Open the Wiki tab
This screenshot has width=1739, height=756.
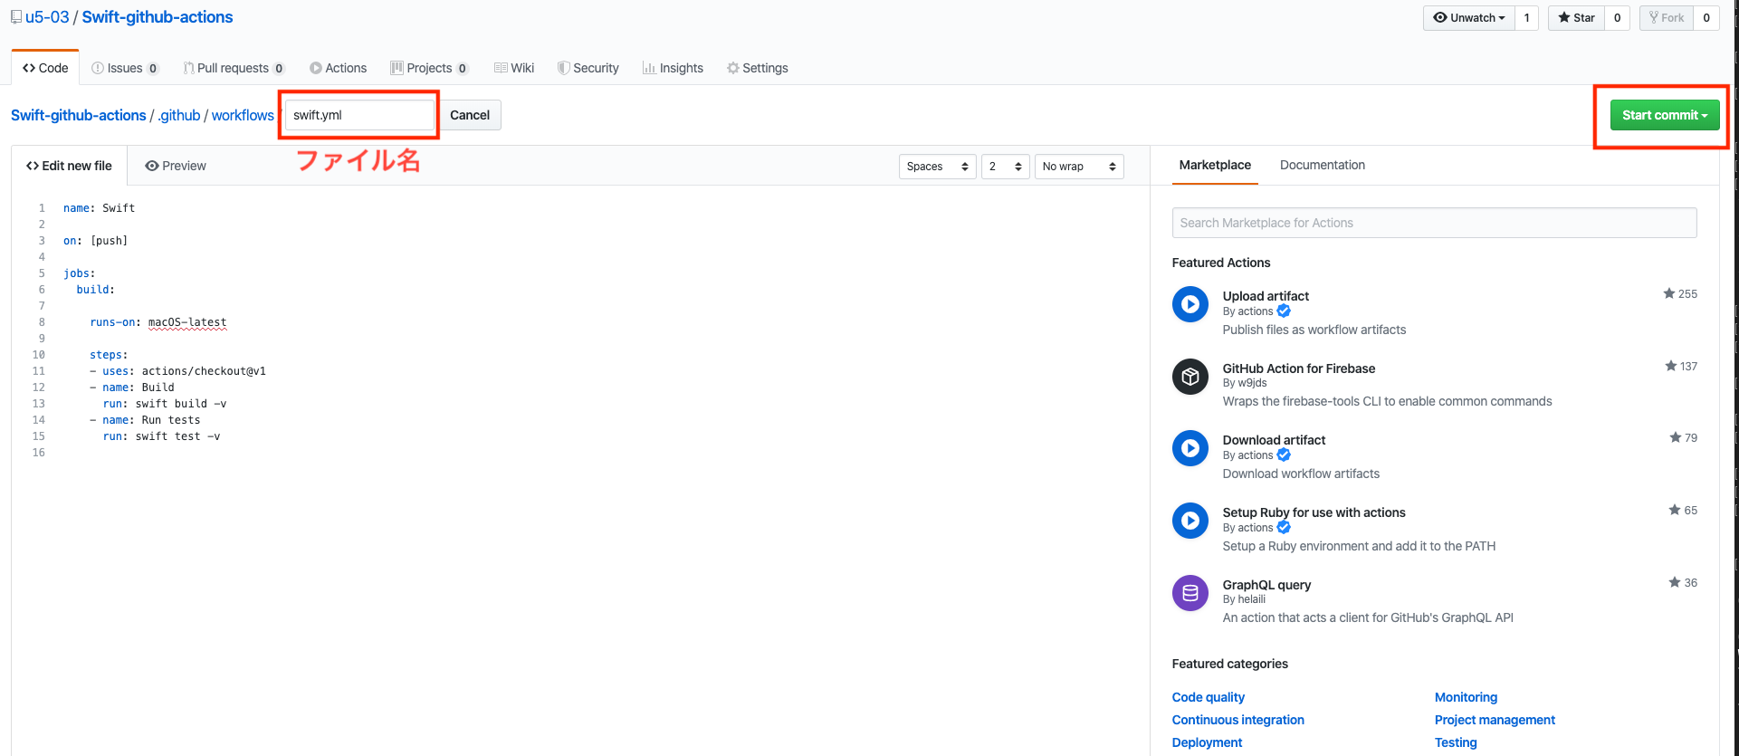[x=514, y=68]
